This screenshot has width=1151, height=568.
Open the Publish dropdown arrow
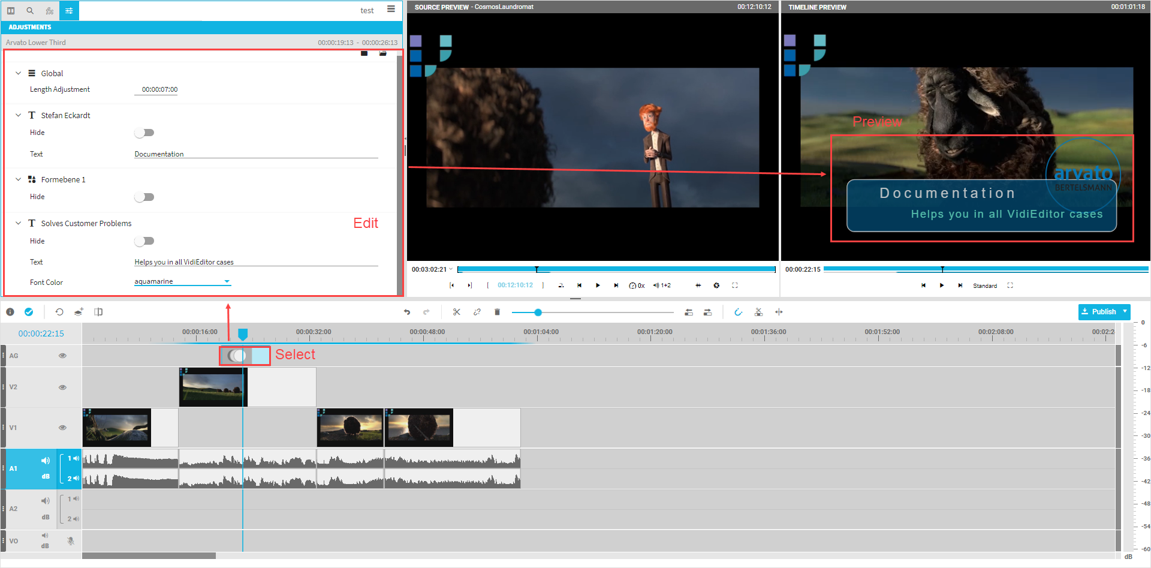click(1125, 311)
